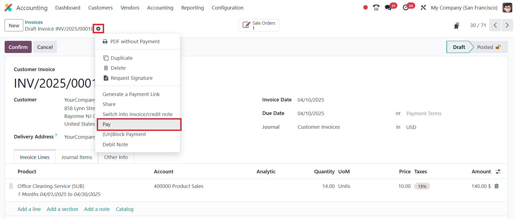Expand the Reporting menu

pyautogui.click(x=192, y=8)
